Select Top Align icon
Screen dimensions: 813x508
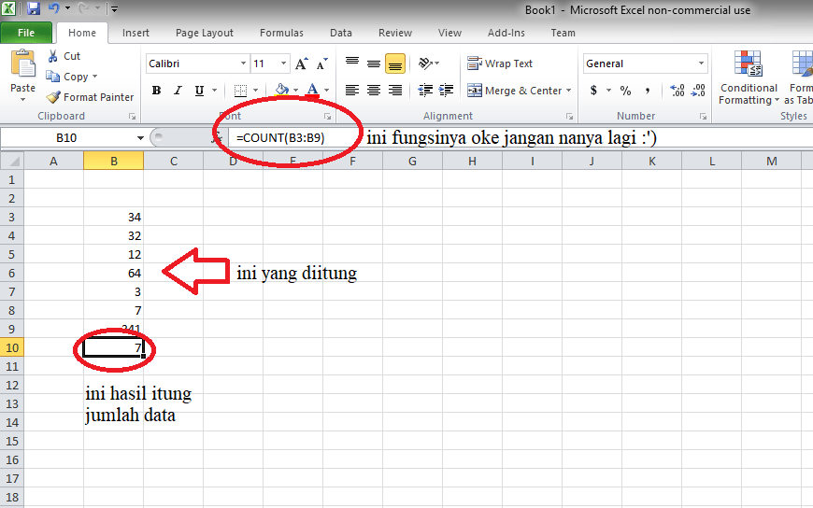(x=352, y=63)
